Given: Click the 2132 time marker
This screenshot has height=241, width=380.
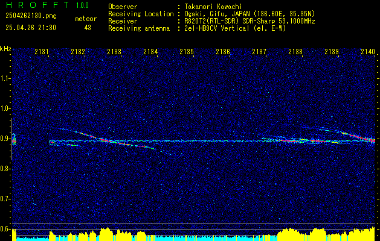Looking at the screenshot, I should (78, 51).
